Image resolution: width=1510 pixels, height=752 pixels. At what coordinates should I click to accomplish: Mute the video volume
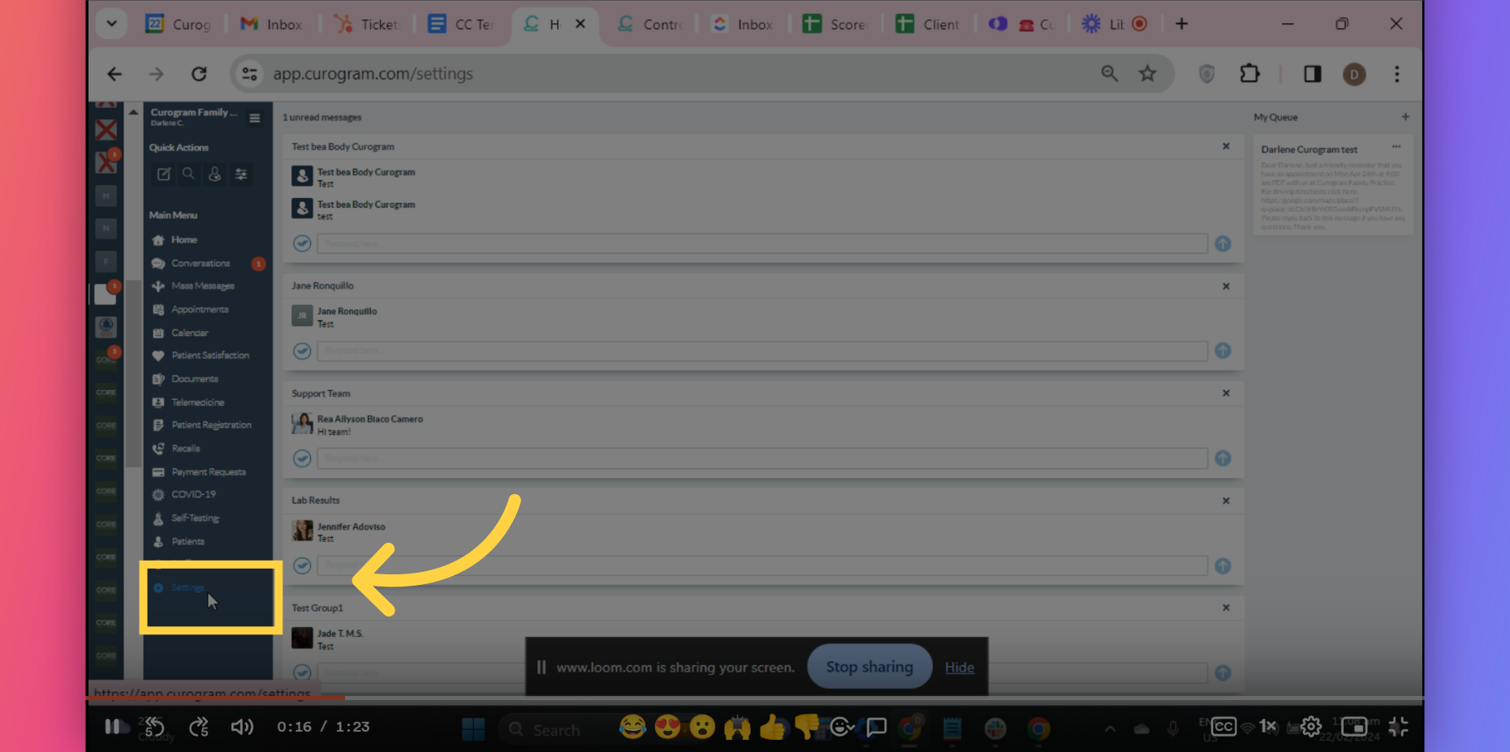point(242,727)
